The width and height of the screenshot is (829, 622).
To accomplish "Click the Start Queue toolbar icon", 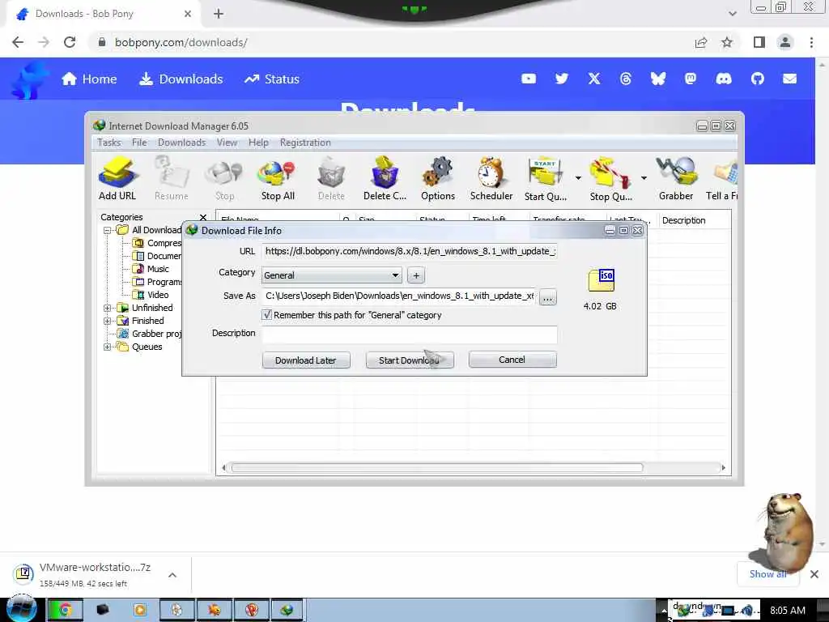I will pyautogui.click(x=546, y=178).
